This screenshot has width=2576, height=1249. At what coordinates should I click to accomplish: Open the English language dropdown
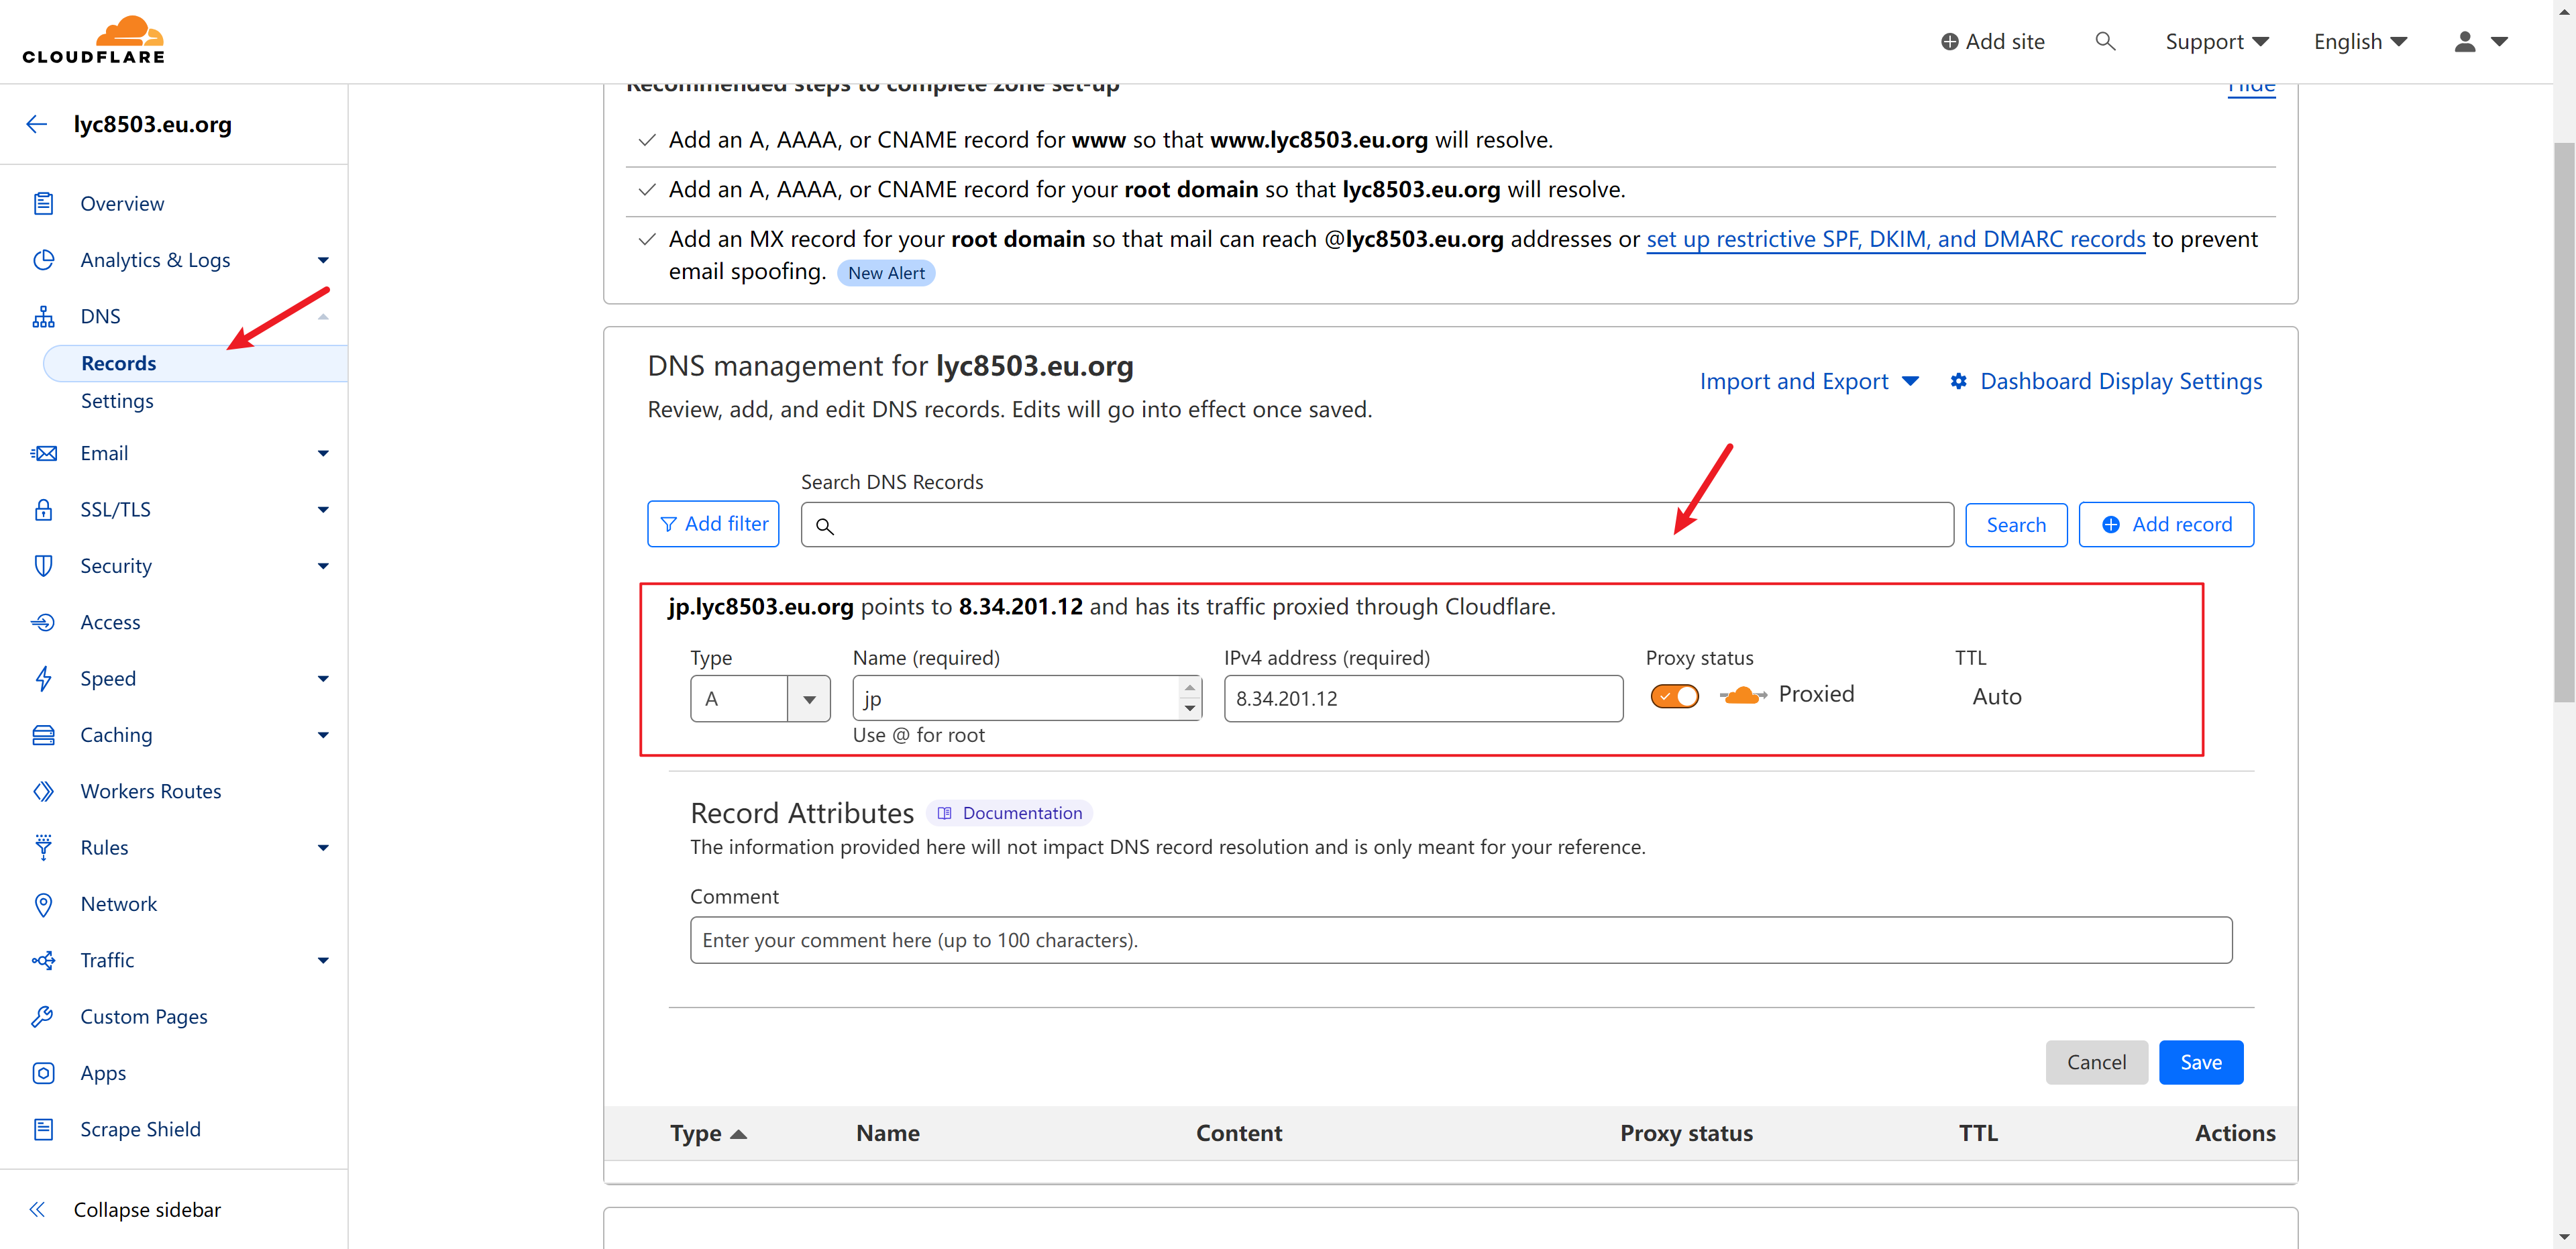[x=2360, y=41]
